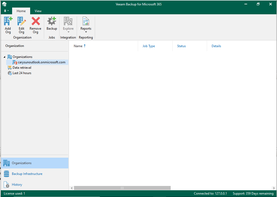Click the Backup job gear icon
Viewport: 277px width, 197px height.
pyautogui.click(x=52, y=21)
